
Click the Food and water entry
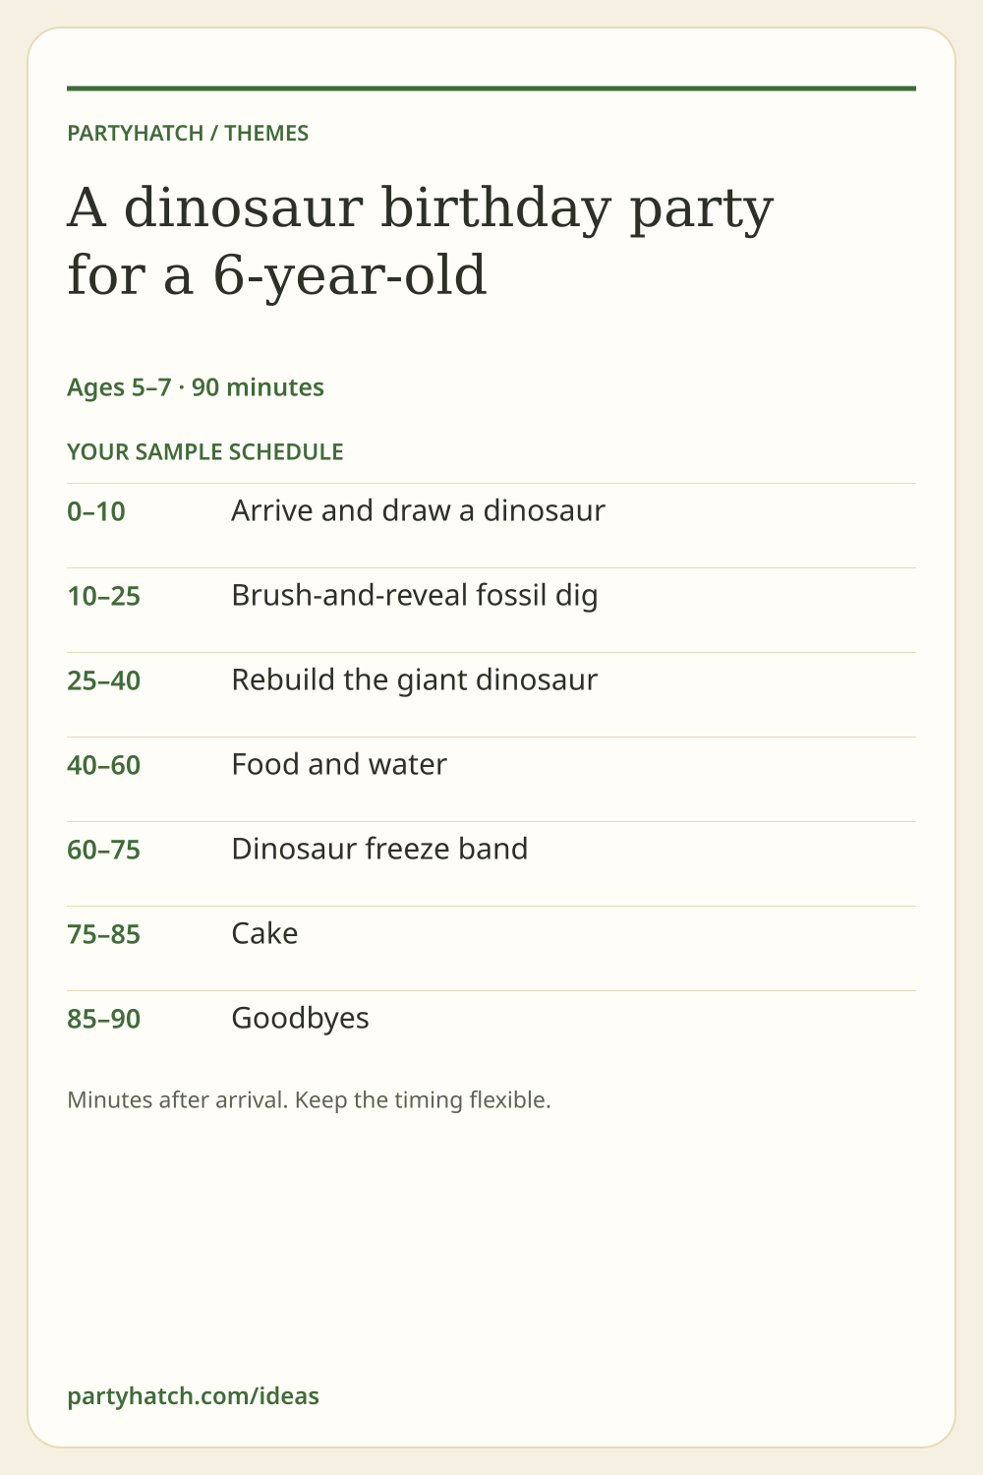click(x=339, y=765)
